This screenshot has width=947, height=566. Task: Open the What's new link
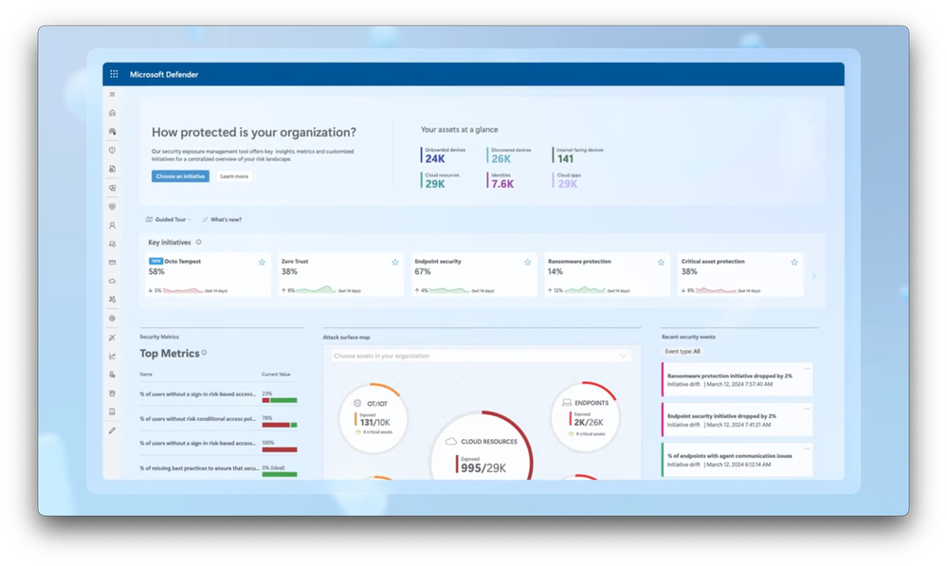point(222,220)
